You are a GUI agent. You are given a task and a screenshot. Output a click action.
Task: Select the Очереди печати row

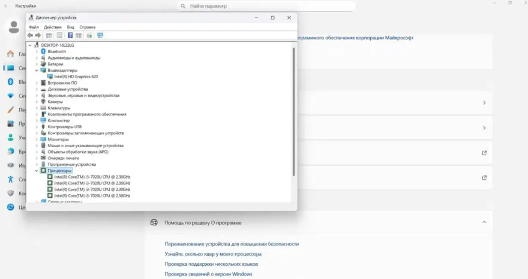[63, 158]
